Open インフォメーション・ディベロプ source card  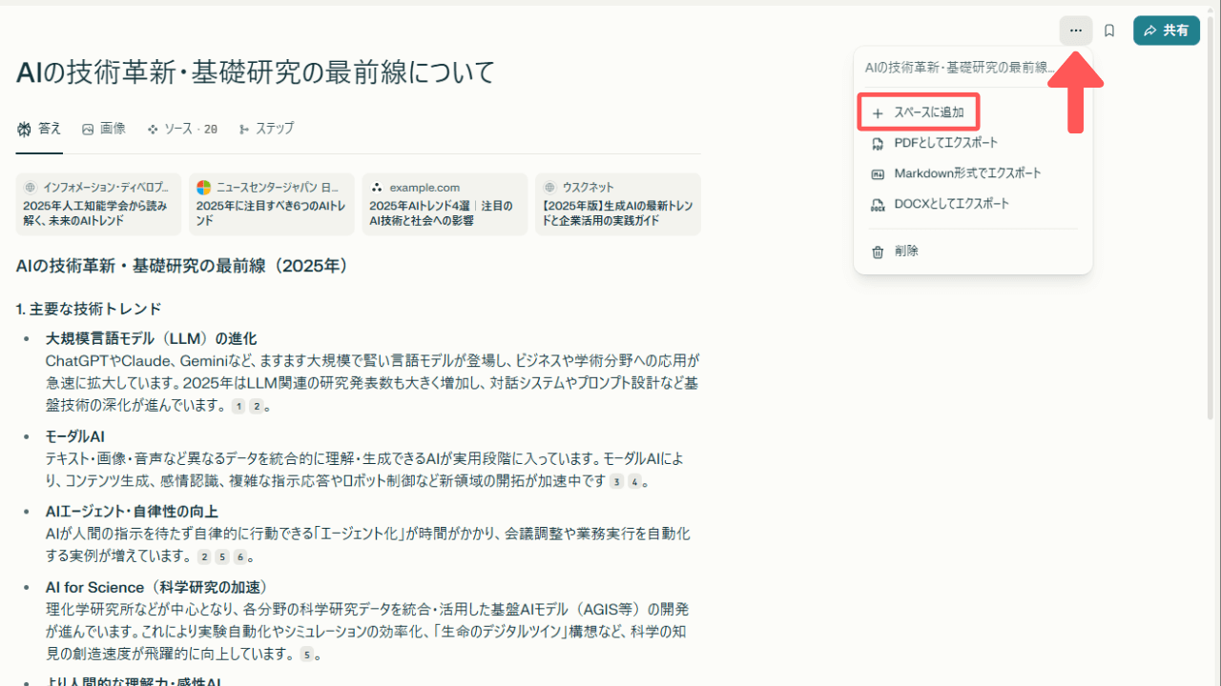(x=98, y=204)
